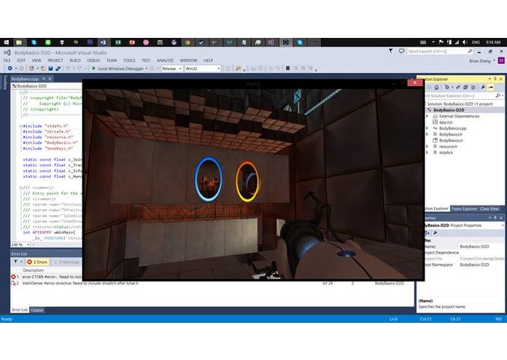Open Windows Start button
This screenshot has width=507, height=360.
[x=6, y=42]
